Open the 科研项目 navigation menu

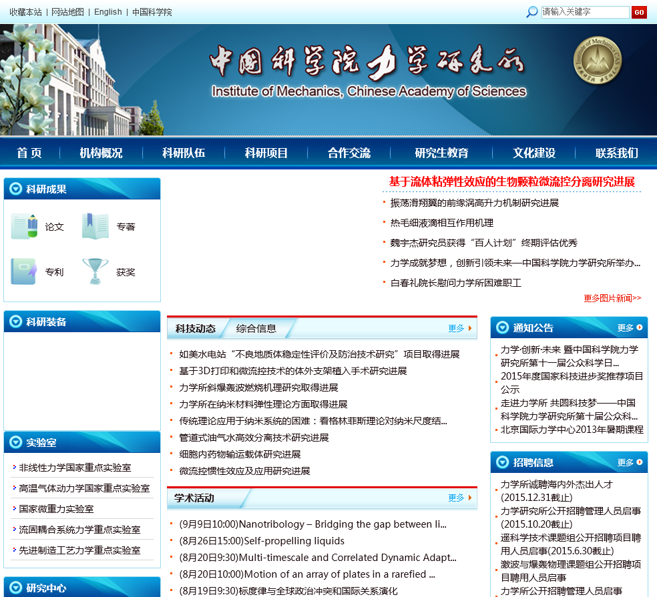(266, 153)
